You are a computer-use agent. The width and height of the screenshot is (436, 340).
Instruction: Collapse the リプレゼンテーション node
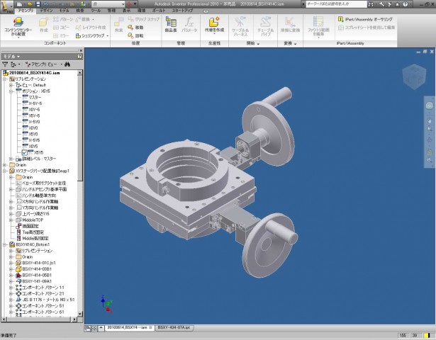coord(5,79)
